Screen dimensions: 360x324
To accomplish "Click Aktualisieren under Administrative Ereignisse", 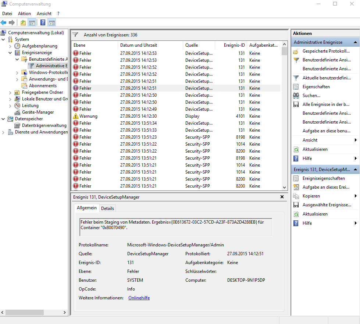I will pyautogui.click(x=315, y=149).
